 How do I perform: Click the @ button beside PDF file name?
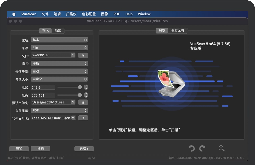[83, 118]
